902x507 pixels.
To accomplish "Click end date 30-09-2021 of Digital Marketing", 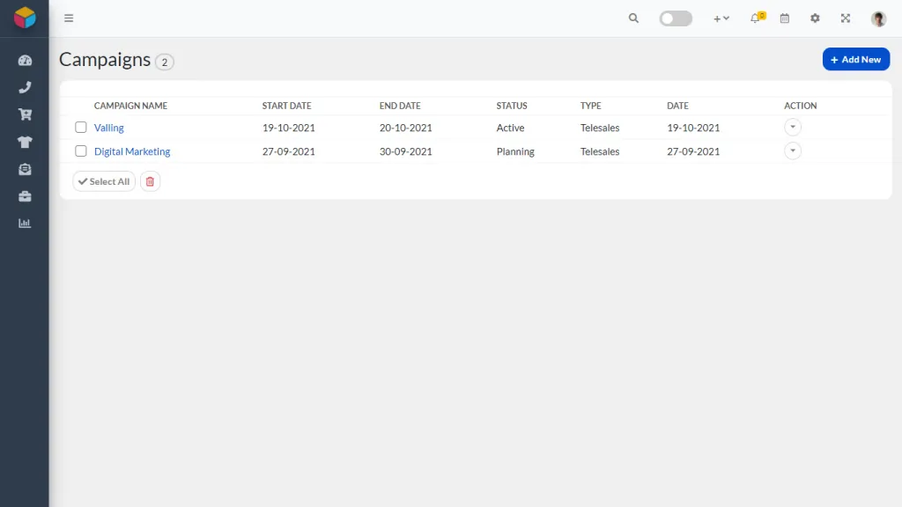I will [x=405, y=151].
